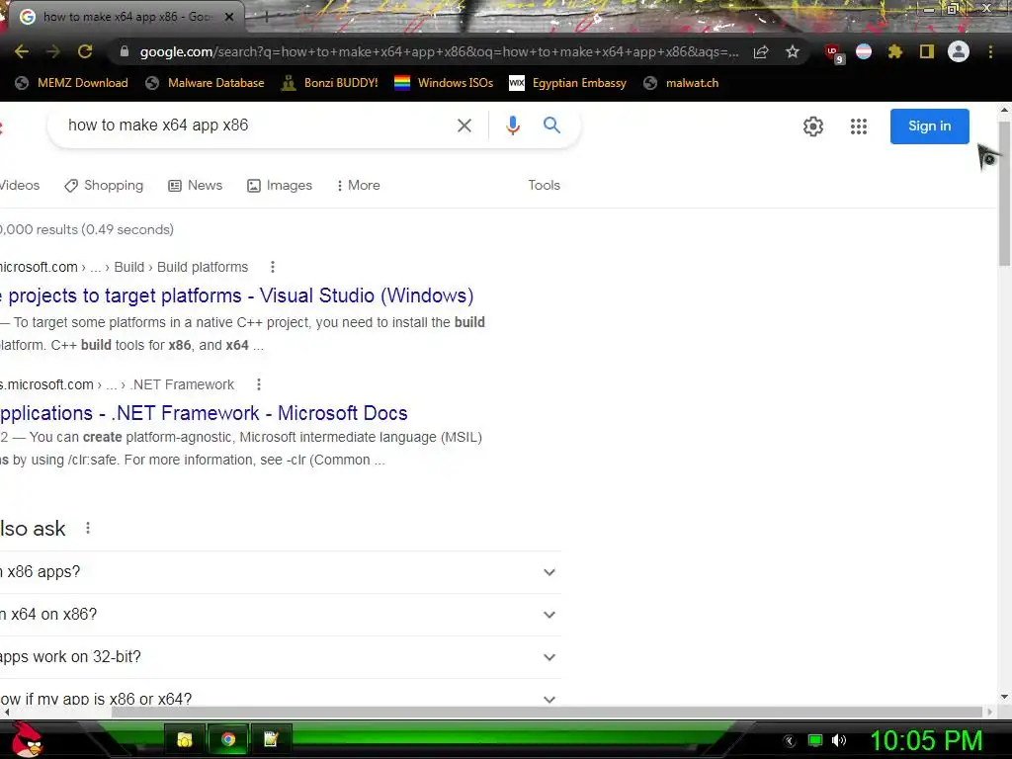The image size is (1012, 759).
Task: Open the Windows ISOs bookmark
Action: [x=444, y=83]
